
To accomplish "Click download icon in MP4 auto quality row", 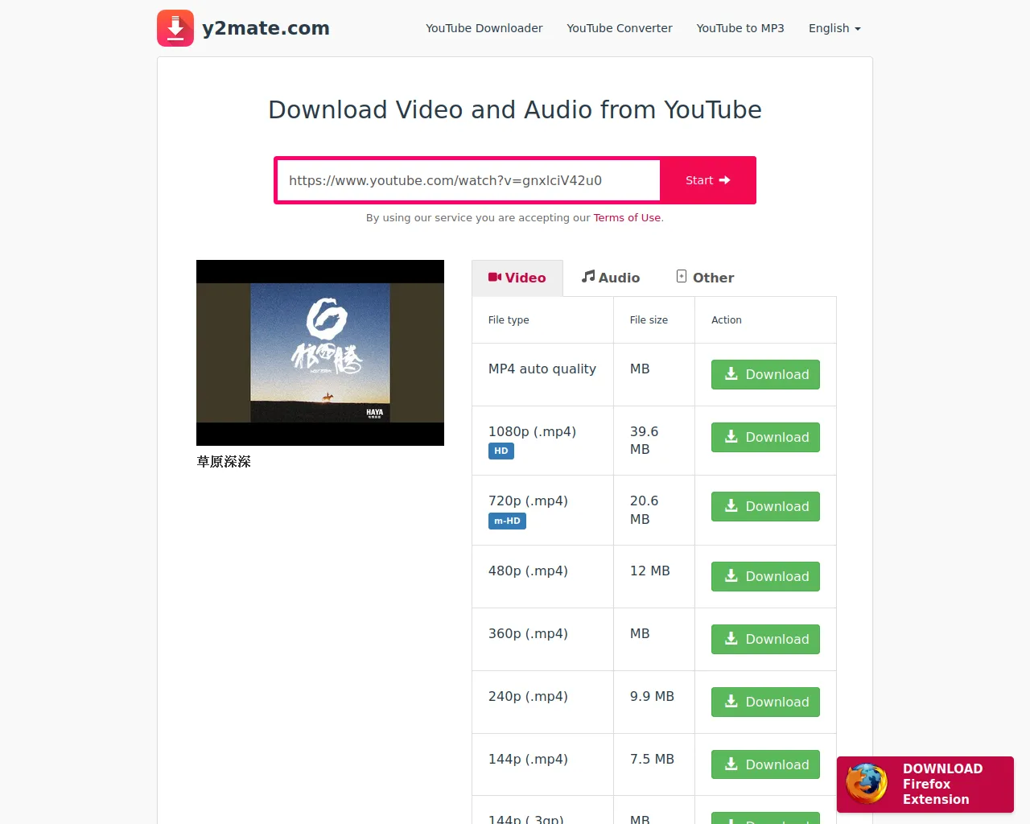I will [731, 373].
